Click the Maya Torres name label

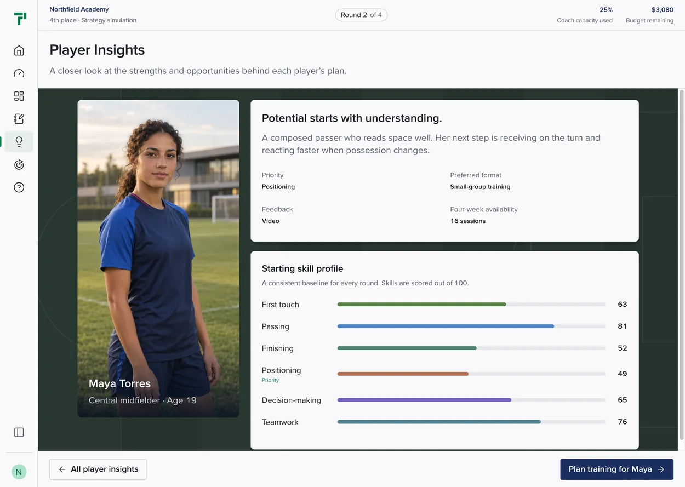119,383
